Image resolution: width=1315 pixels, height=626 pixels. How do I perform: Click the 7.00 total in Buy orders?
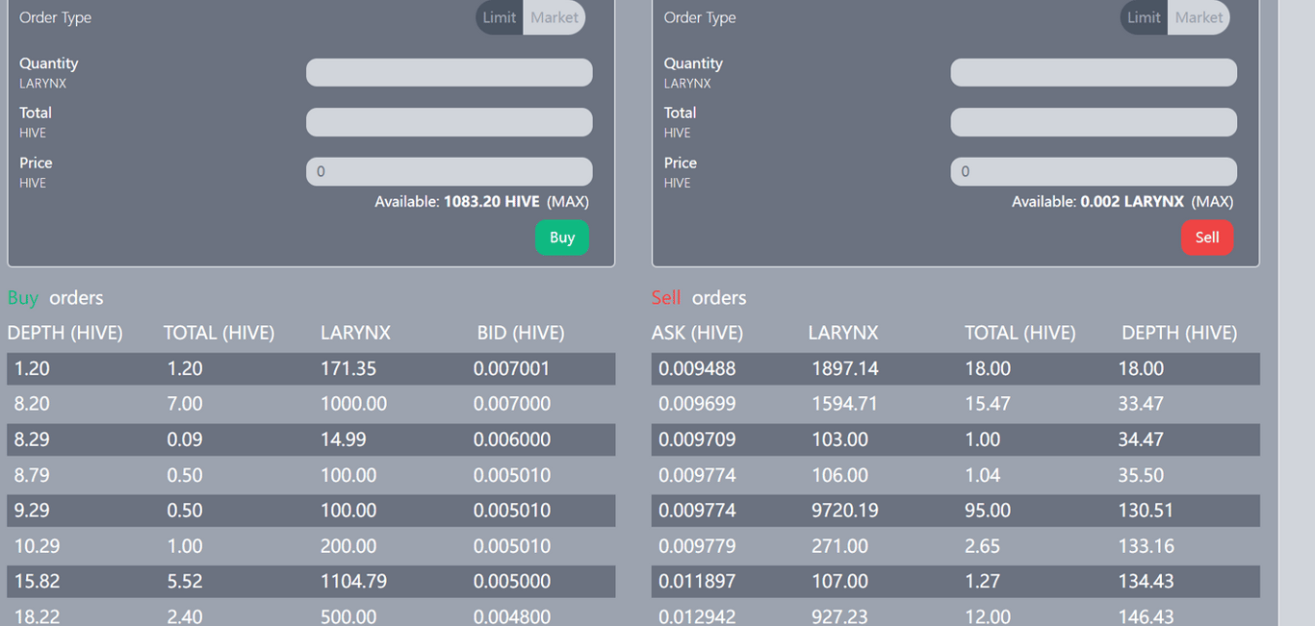185,404
